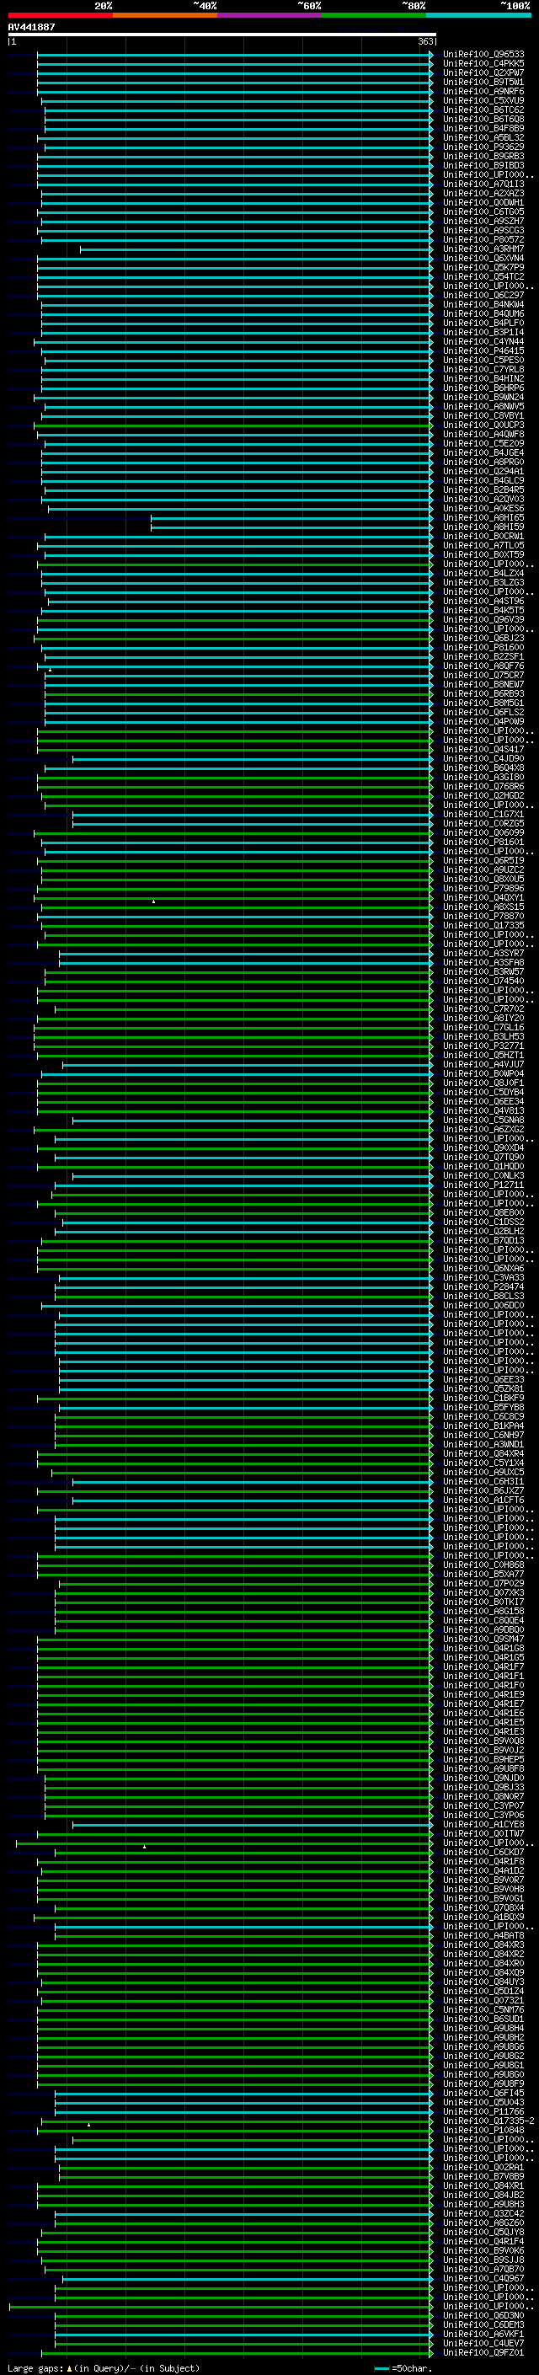Screen dimensions: 539x2375
Task: Select the UniRef100_C5E209 label
Action: tap(483, 443)
